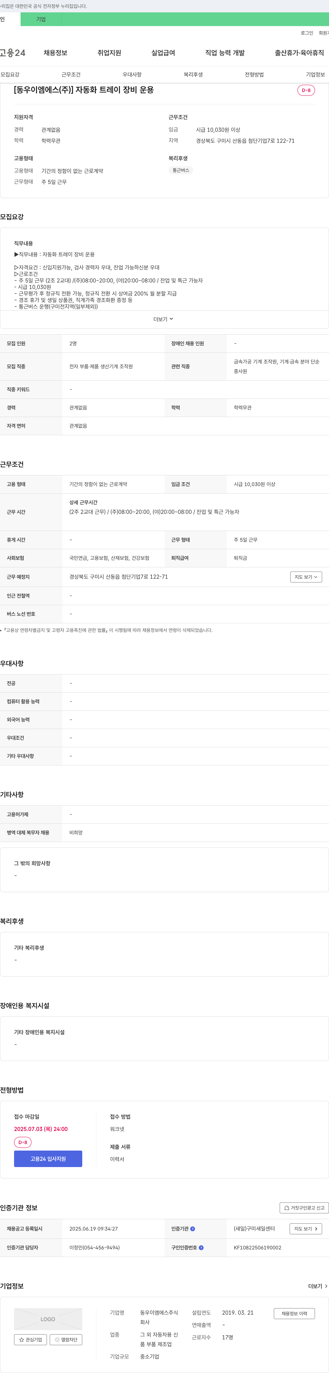Click the 고용24 입사지원 apply button
329x1373 pixels.
48,1159
